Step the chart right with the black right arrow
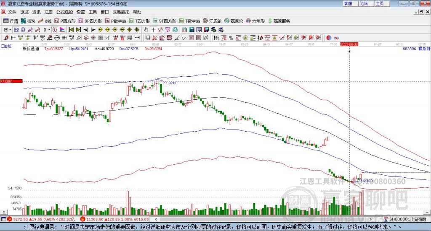431x231 pixels. point(93,30)
